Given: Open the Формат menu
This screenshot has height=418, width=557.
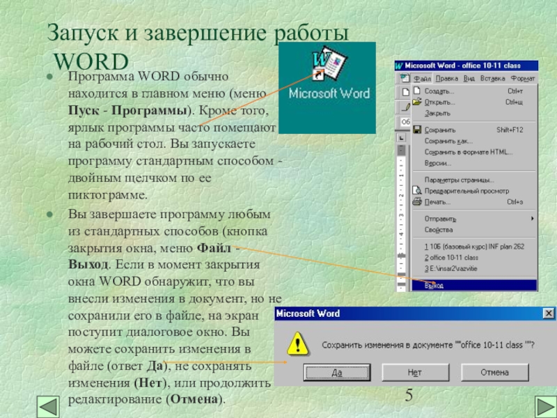Looking at the screenshot, I should [523, 79].
